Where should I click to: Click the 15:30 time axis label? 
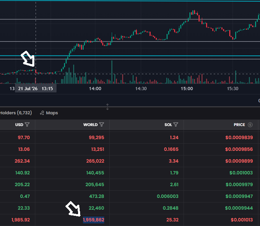pos(233,89)
